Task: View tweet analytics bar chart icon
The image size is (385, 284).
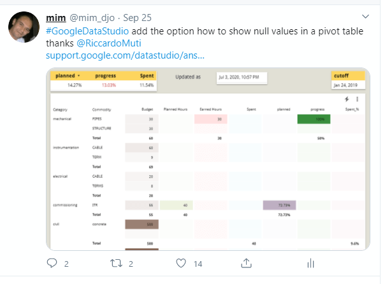Action: pos(311,262)
